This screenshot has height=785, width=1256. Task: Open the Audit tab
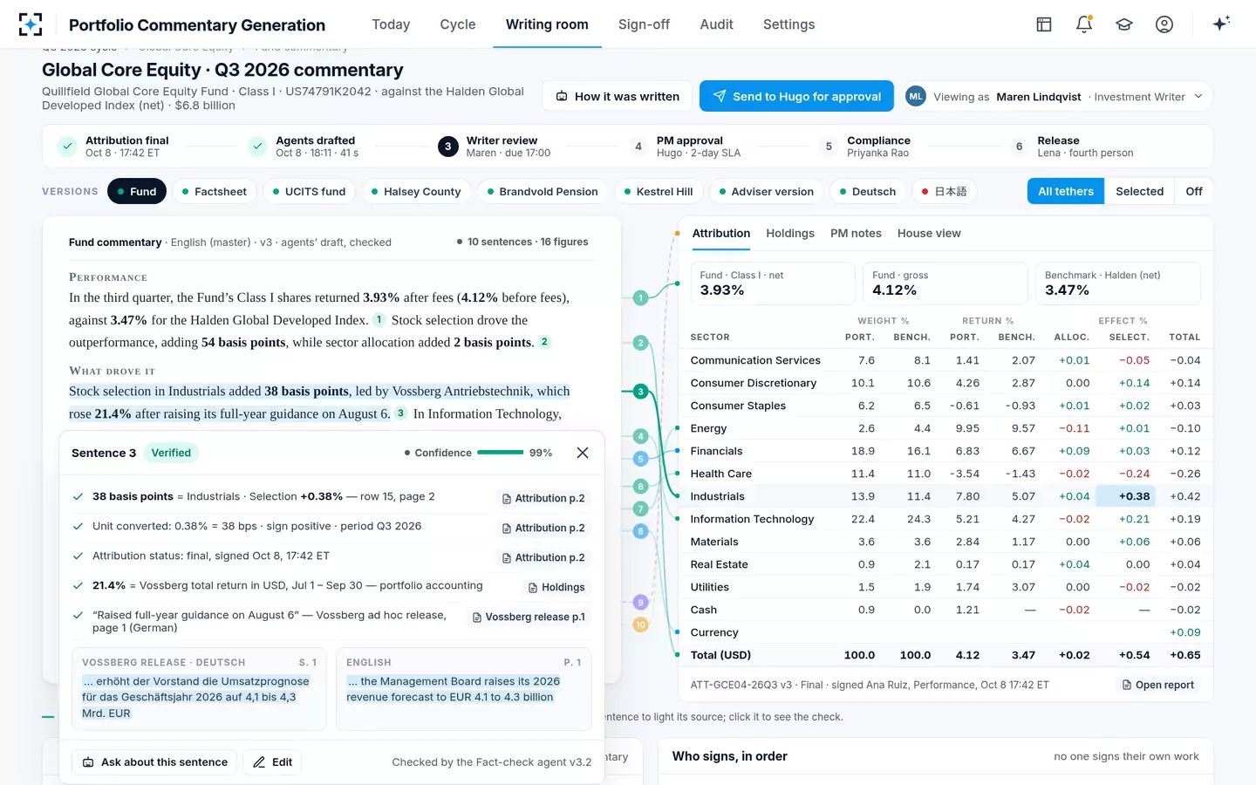pos(716,24)
